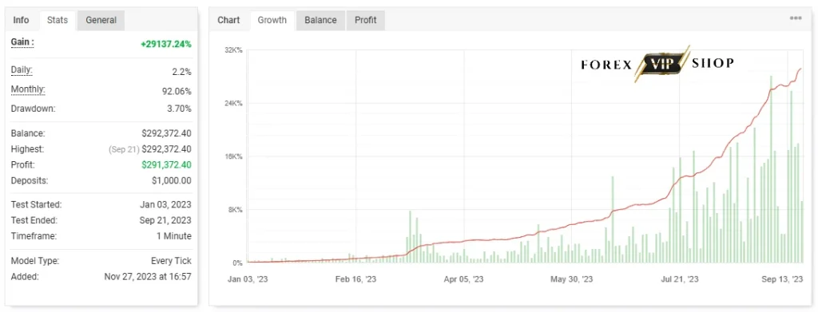Select the timeframe value 1 Minute

[173, 236]
